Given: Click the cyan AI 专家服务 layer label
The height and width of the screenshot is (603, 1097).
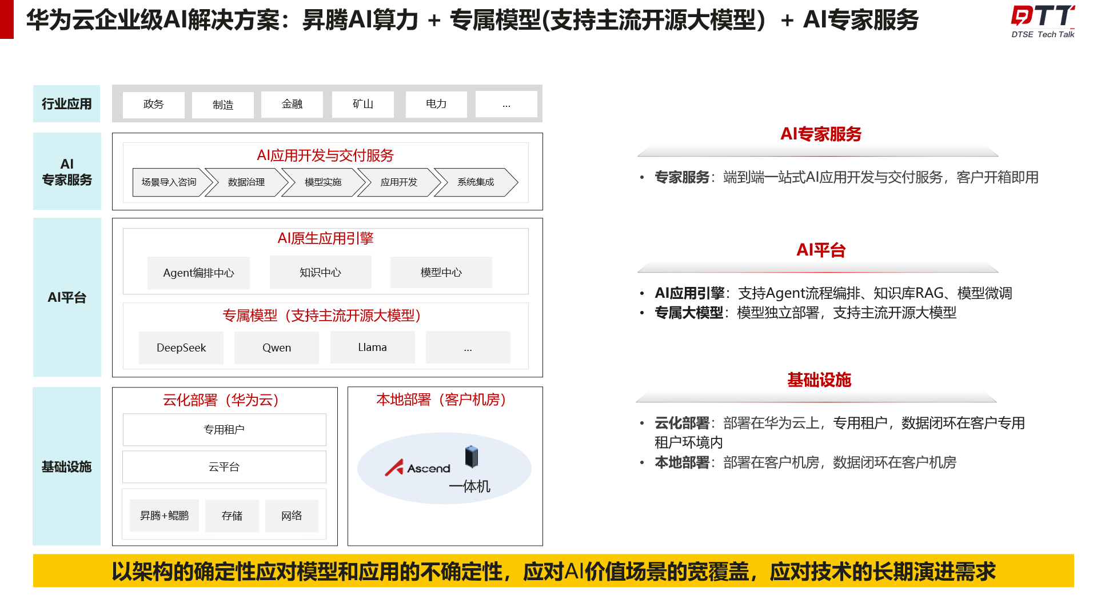Looking at the screenshot, I should point(67,171).
